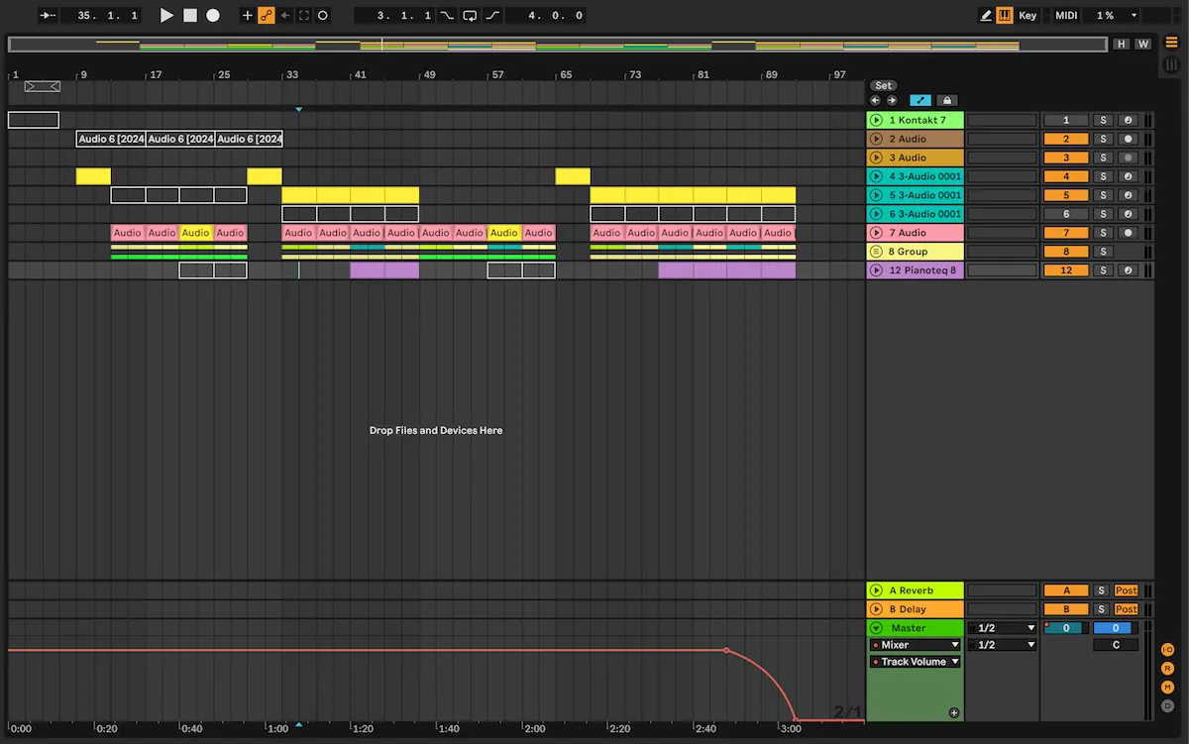Toggle the Punch-Out switch
The image size is (1189, 744).
point(492,16)
